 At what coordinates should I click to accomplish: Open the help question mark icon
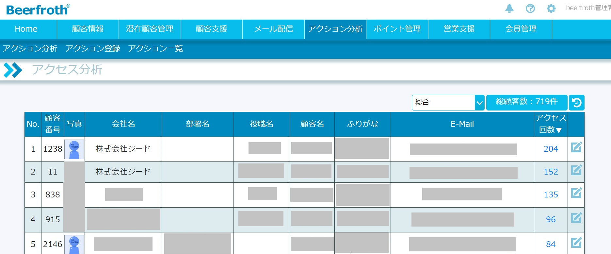pos(530,8)
